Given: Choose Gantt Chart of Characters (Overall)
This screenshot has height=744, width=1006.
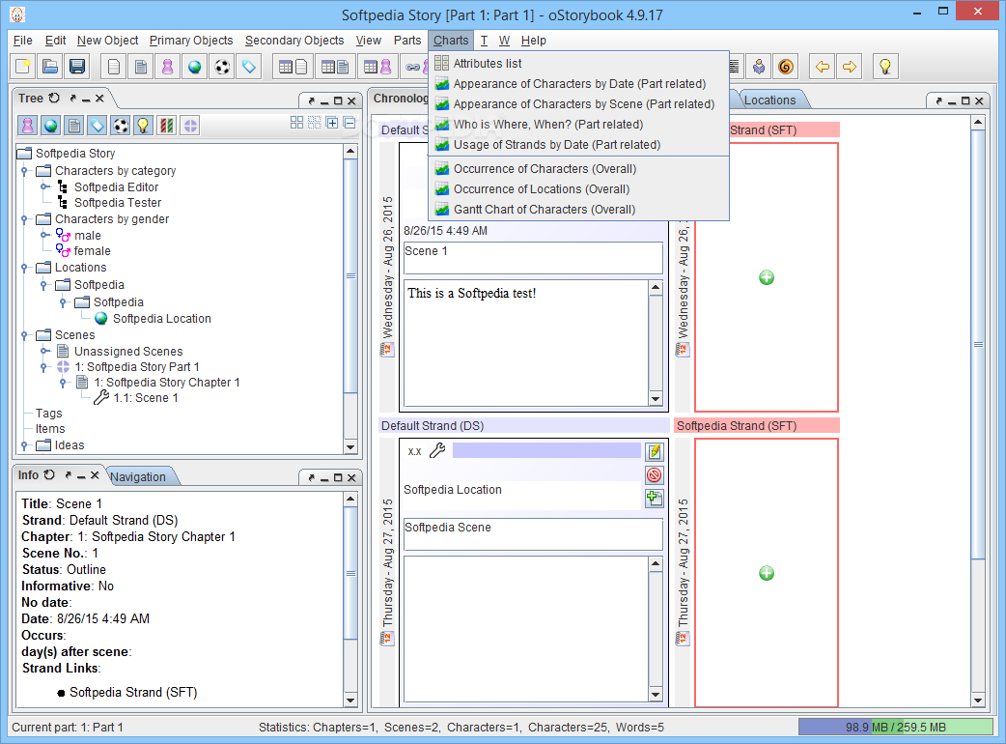Looking at the screenshot, I should [x=578, y=210].
